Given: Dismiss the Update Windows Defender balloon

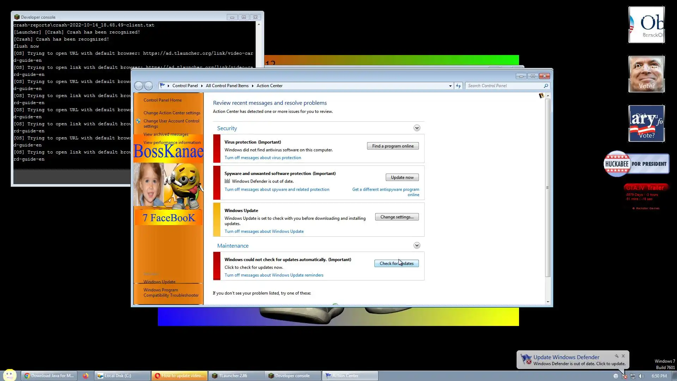Looking at the screenshot, I should 623,356.
